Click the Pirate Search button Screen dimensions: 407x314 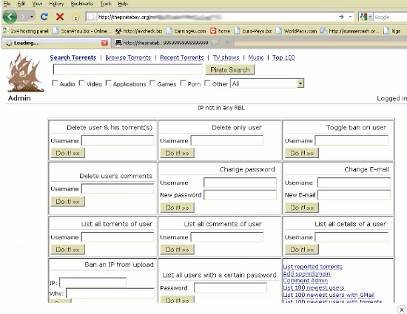tap(229, 69)
